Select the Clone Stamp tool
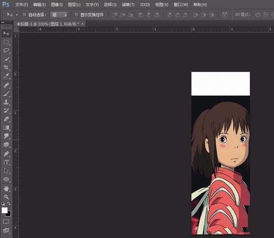 click(x=6, y=102)
